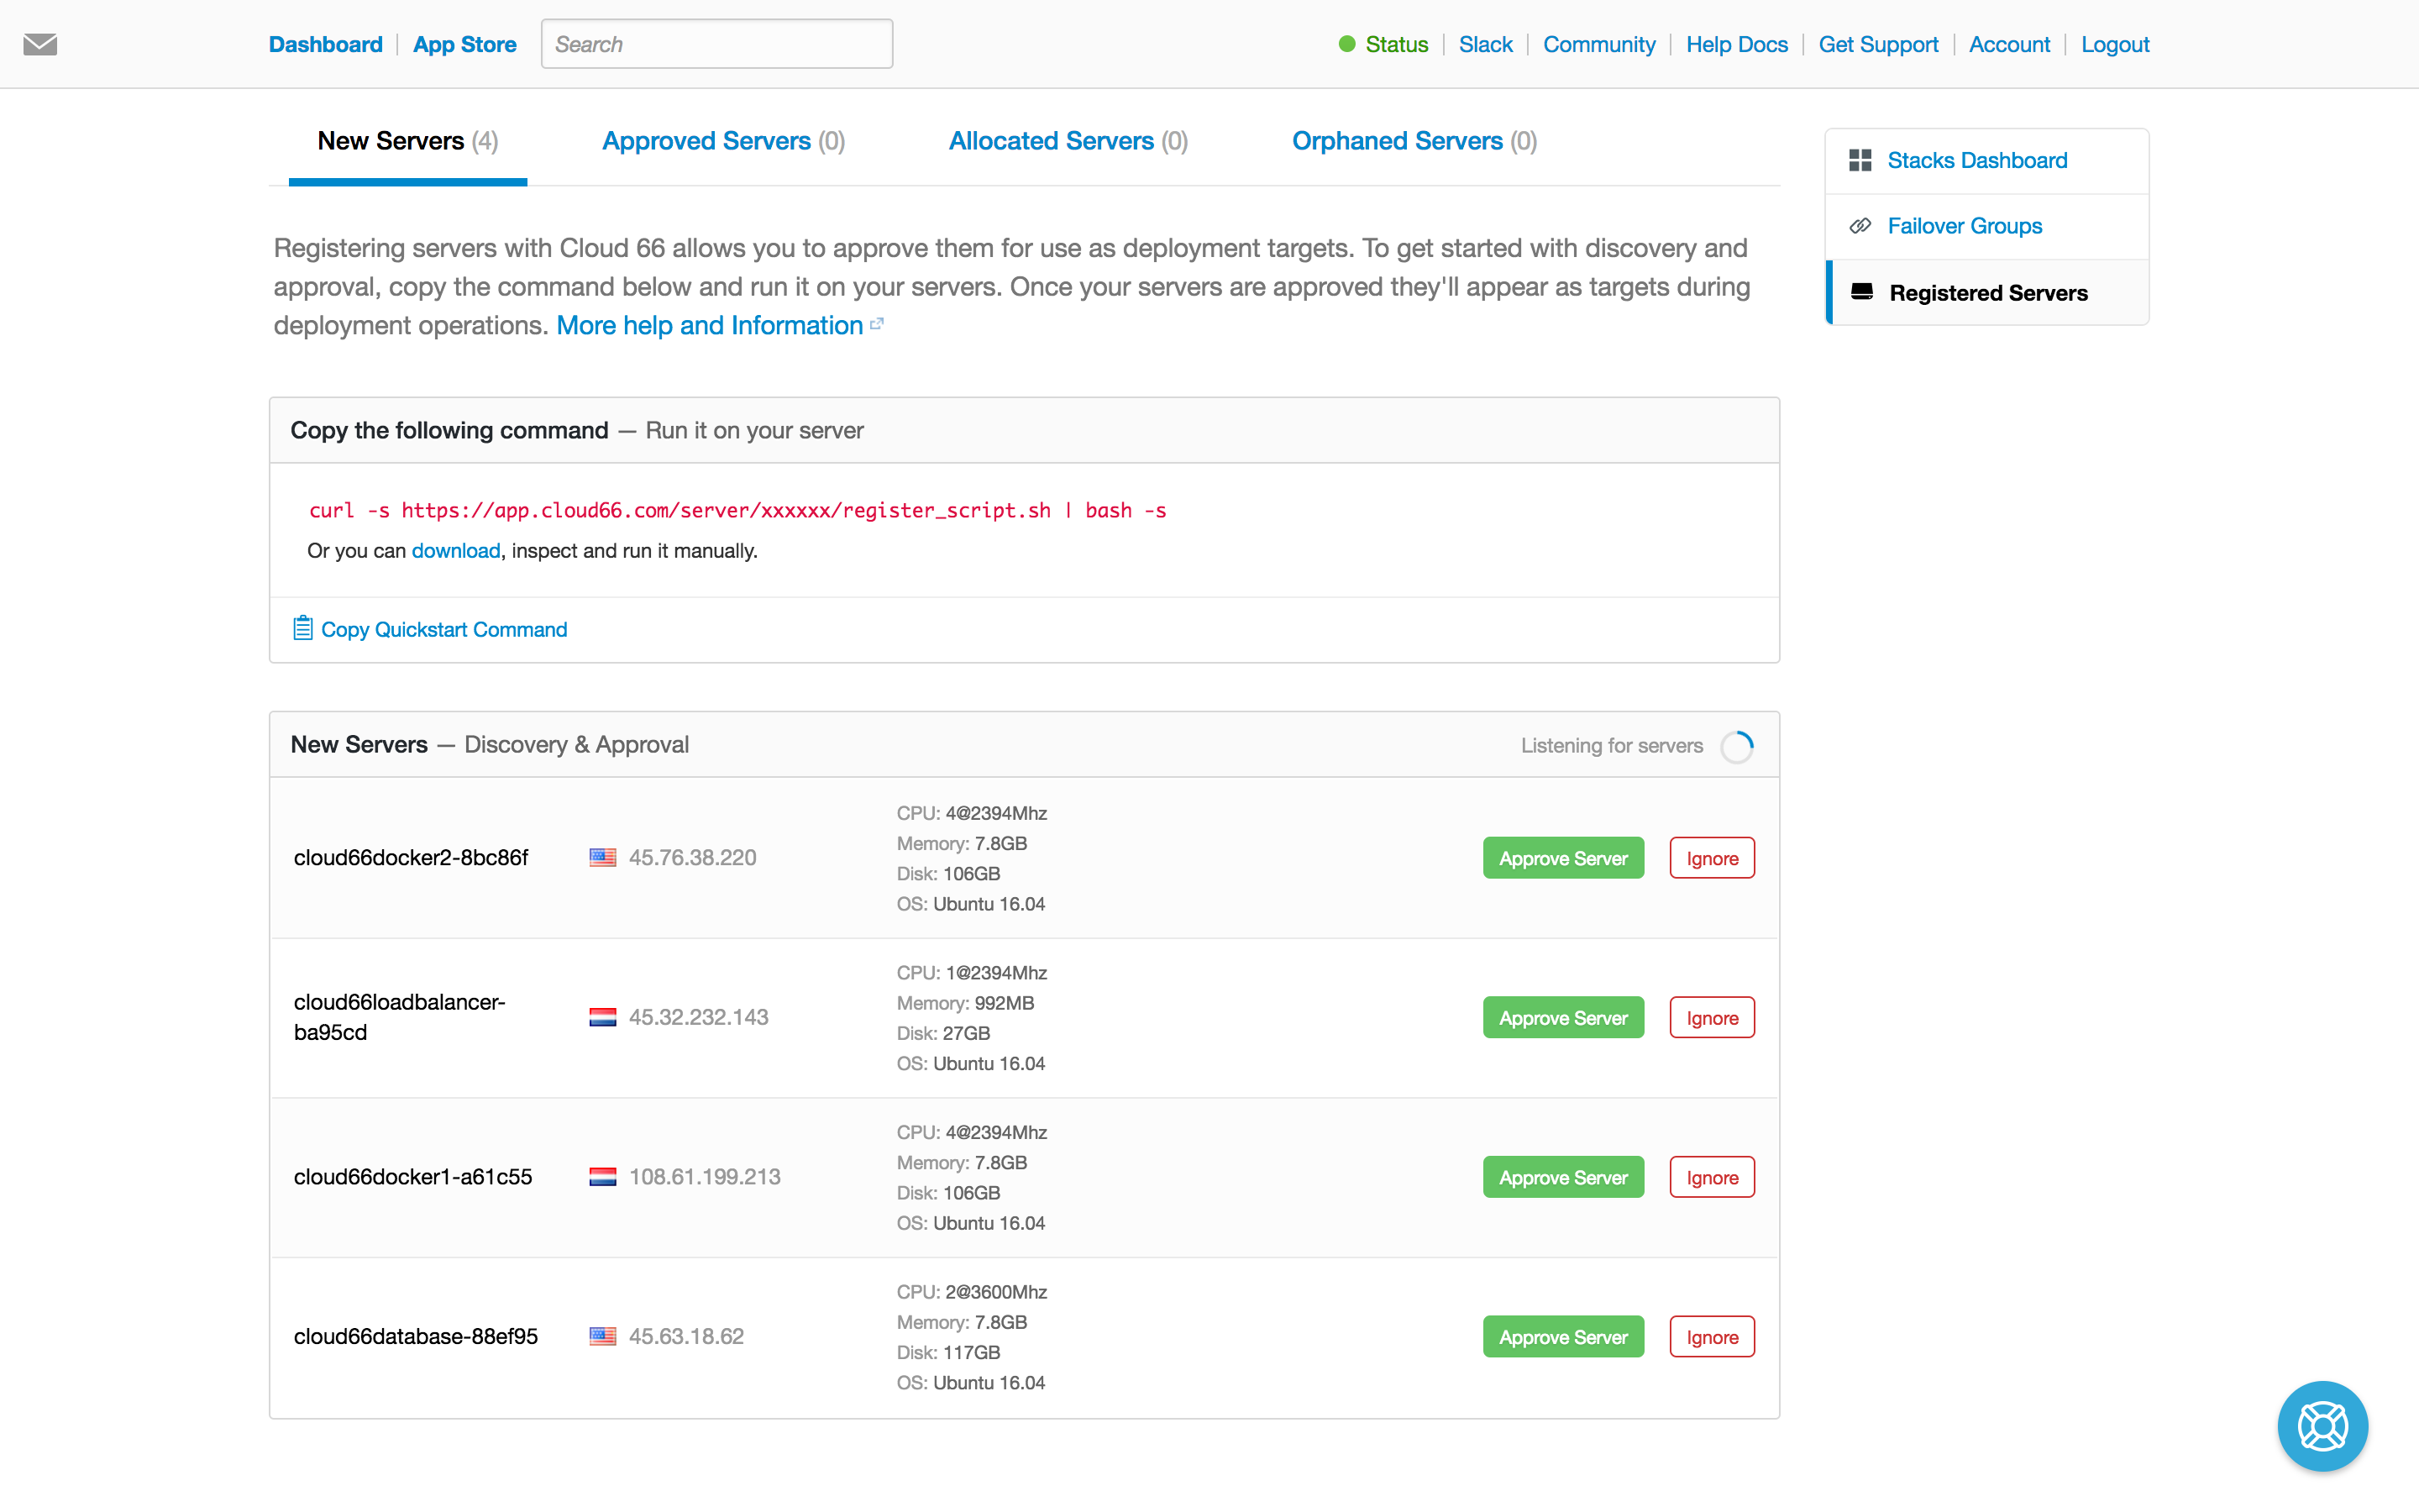Viewport: 2419px width, 1512px height.
Task: Open the App Store navigation link
Action: (464, 44)
